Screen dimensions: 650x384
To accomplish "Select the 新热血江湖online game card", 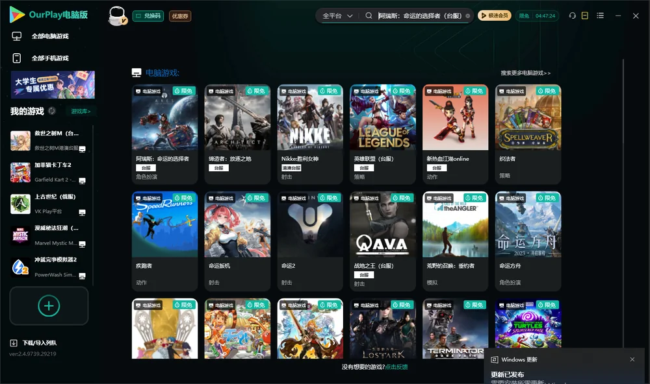I will point(455,134).
